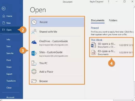Click the back arrow circle icon
Viewport: 135px width, 101px height.
coord(4,9)
